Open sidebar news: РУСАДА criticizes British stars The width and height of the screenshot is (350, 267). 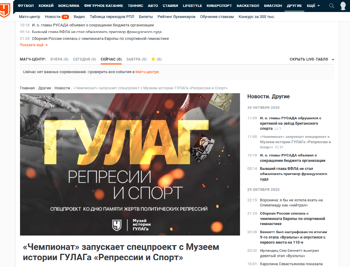pos(291,123)
